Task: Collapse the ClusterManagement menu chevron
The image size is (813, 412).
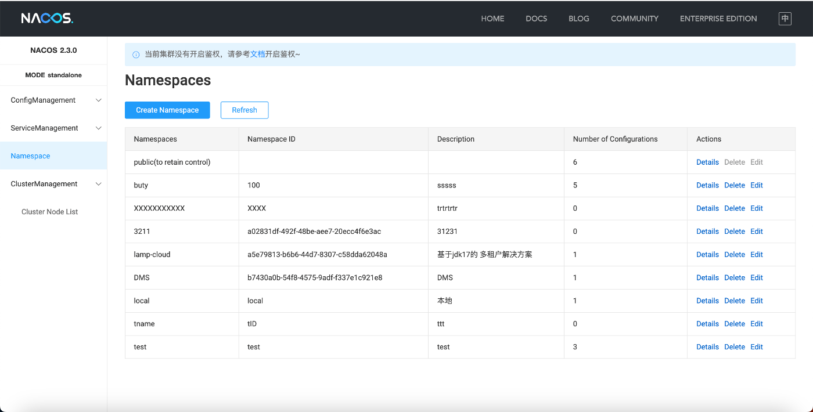Action: (99, 184)
